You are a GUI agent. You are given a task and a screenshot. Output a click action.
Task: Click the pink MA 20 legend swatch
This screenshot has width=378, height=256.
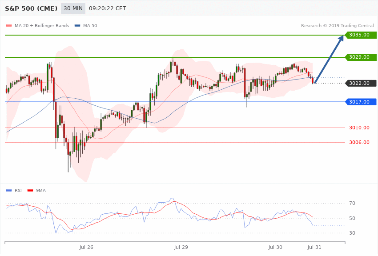click(9, 25)
